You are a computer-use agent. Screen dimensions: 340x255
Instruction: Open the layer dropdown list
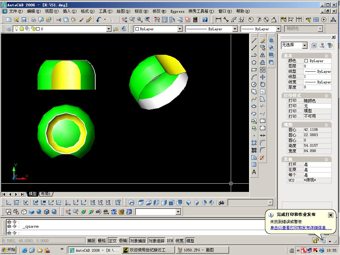pyautogui.click(x=109, y=29)
